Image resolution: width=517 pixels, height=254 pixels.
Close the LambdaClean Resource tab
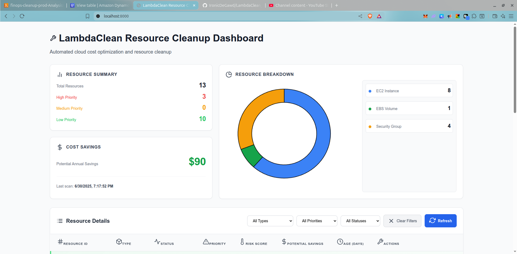(x=194, y=5)
